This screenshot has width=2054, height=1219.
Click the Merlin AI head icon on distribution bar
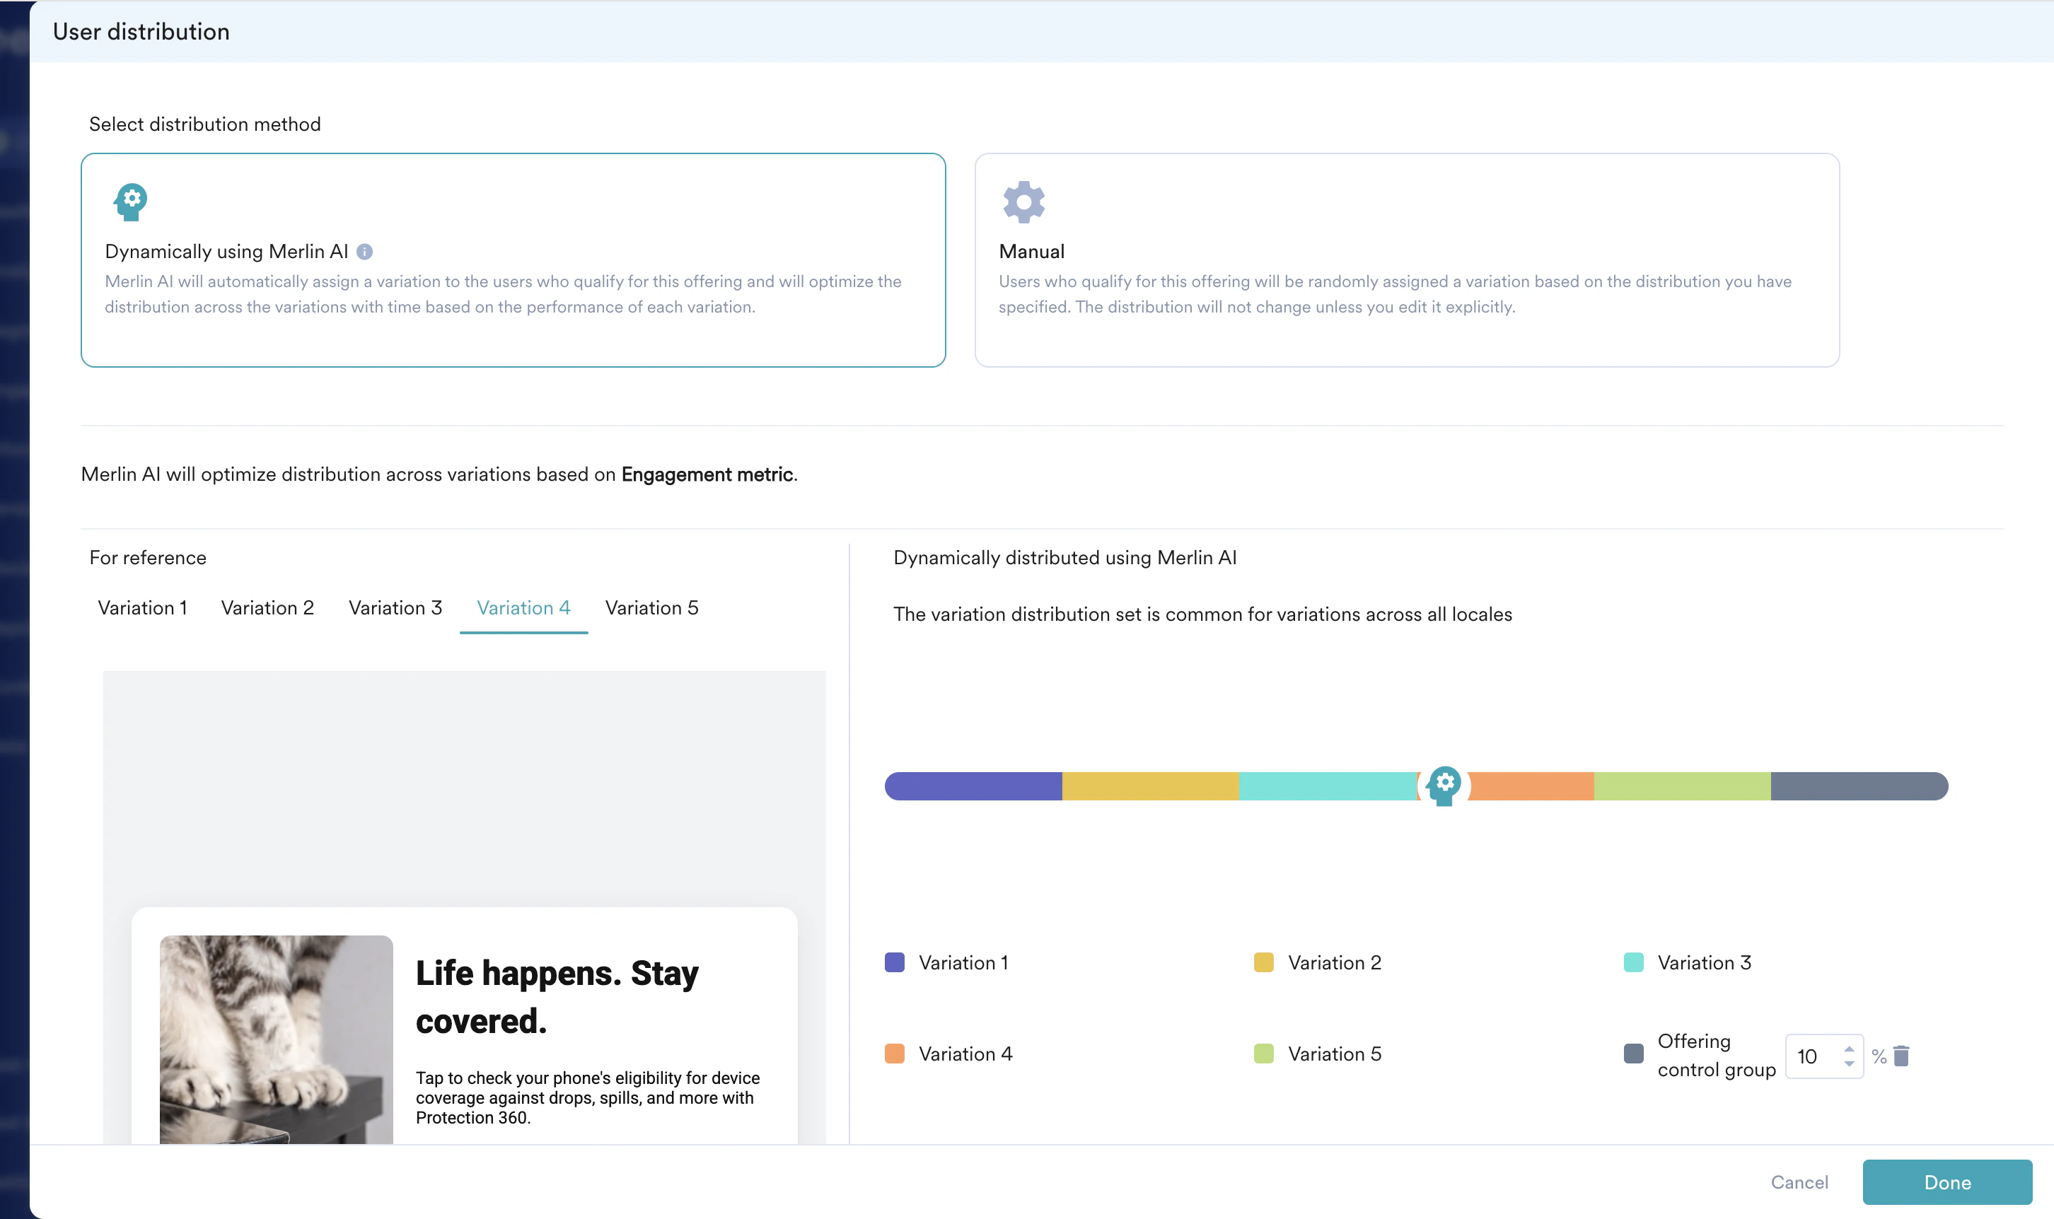[x=1444, y=786]
